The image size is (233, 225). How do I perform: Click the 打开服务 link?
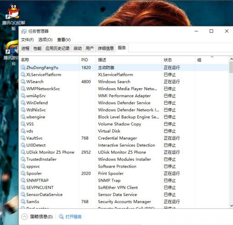(73, 217)
